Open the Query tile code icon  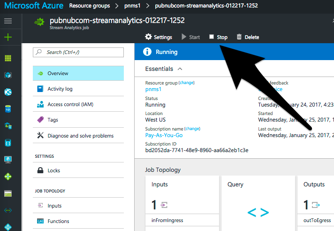pos(258,213)
